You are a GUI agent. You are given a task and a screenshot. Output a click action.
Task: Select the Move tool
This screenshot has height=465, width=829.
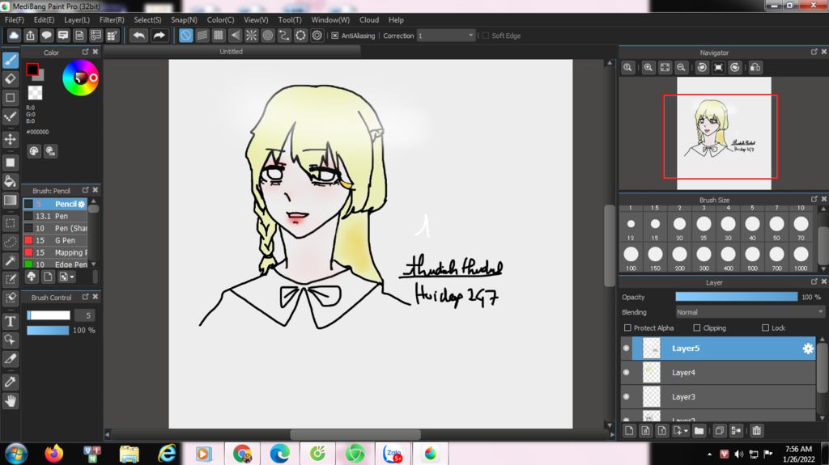(11, 139)
